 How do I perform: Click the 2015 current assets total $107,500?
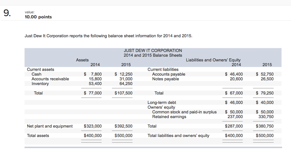[x=123, y=93]
